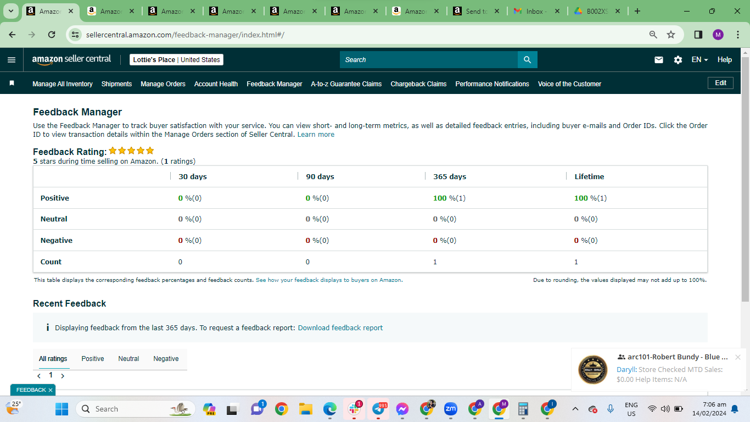The width and height of the screenshot is (750, 422).
Task: Open Voice of the Customer
Action: 570,84
